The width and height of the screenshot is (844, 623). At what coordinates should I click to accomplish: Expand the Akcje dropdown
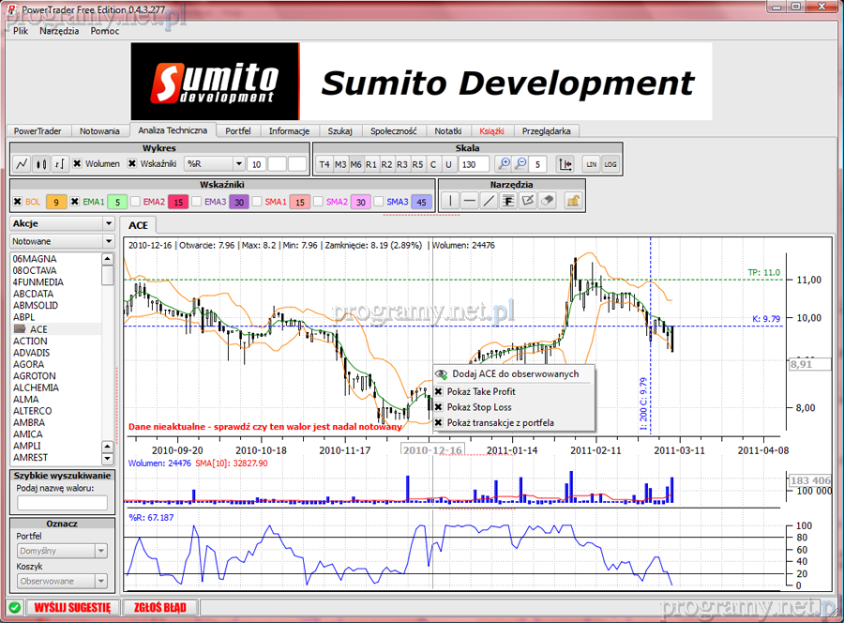[109, 224]
